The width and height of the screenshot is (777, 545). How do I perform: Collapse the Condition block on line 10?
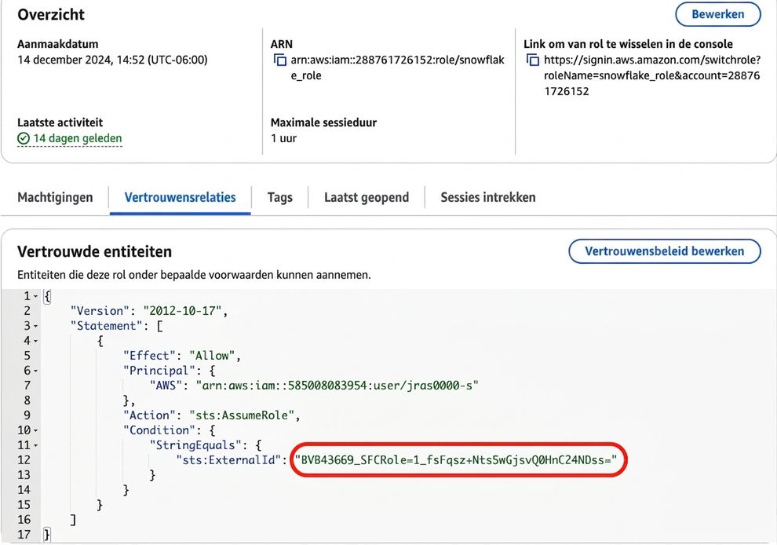[35, 430]
